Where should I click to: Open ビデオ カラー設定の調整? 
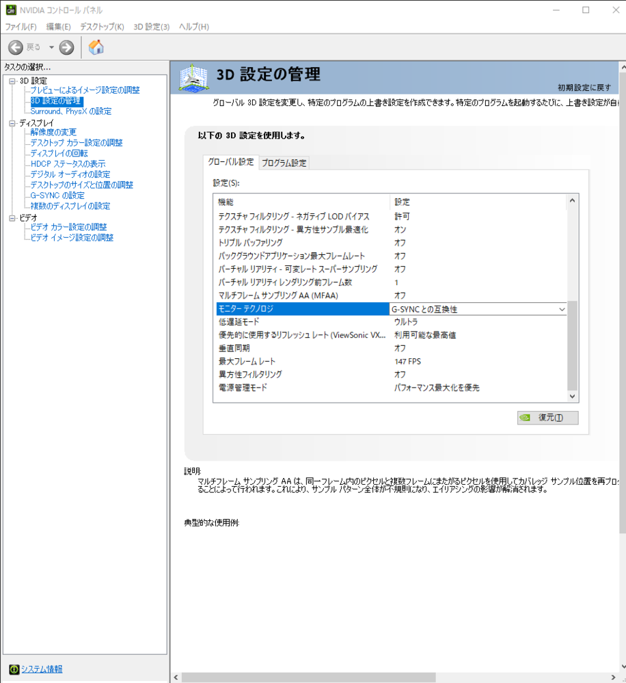68,227
